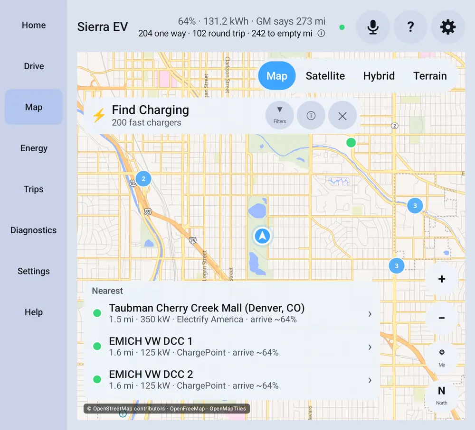Open help via question mark icon
The height and width of the screenshot is (430, 475).
pos(410,27)
